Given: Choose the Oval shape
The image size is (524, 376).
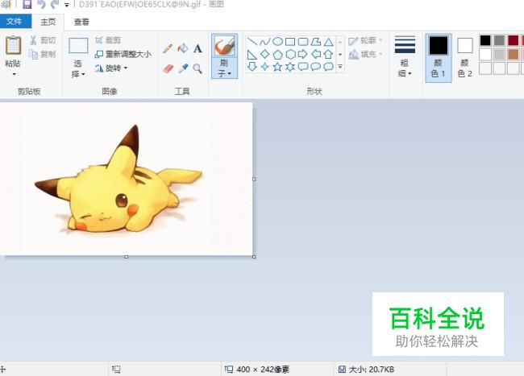Looking at the screenshot, I should [x=277, y=42].
